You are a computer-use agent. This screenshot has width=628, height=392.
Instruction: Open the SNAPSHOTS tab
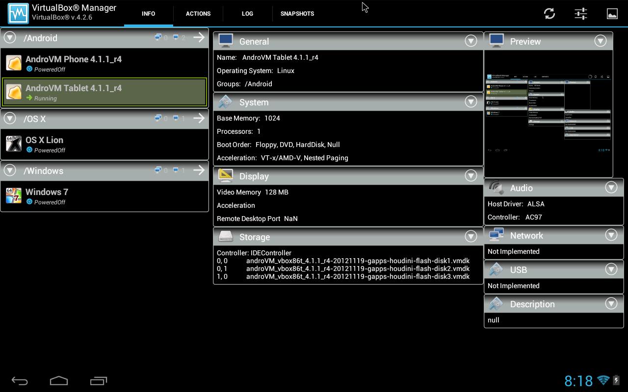(297, 14)
